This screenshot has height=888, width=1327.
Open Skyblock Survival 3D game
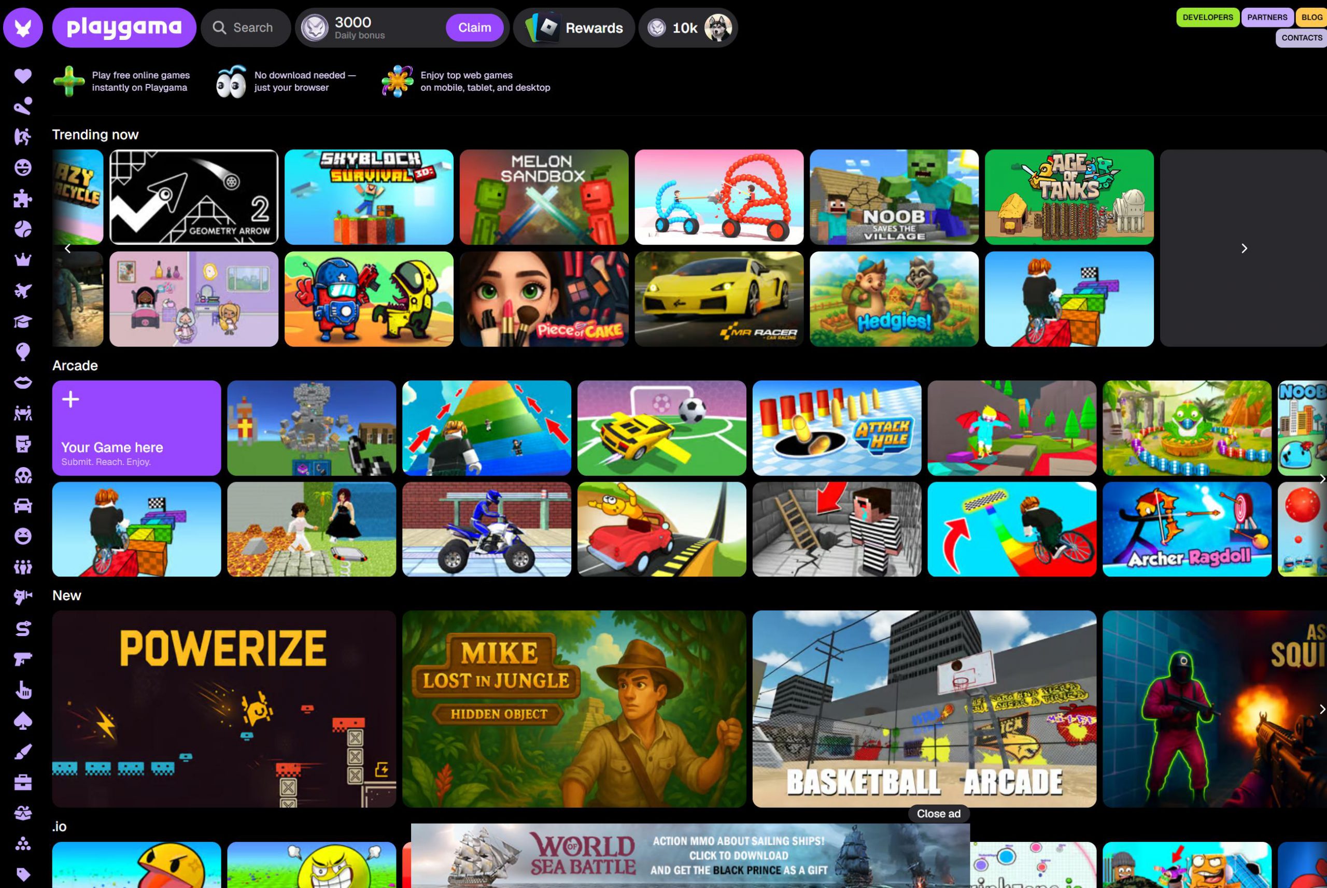(x=369, y=196)
